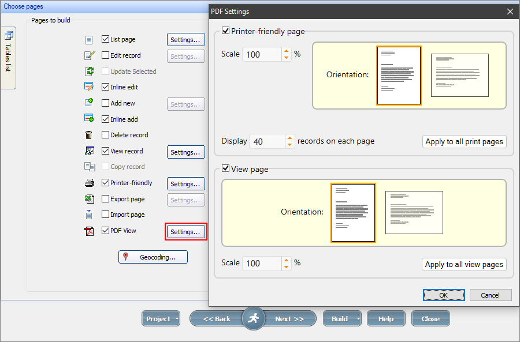The width and height of the screenshot is (520, 342).
Task: Disable the View page checkbox
Action: click(226, 169)
